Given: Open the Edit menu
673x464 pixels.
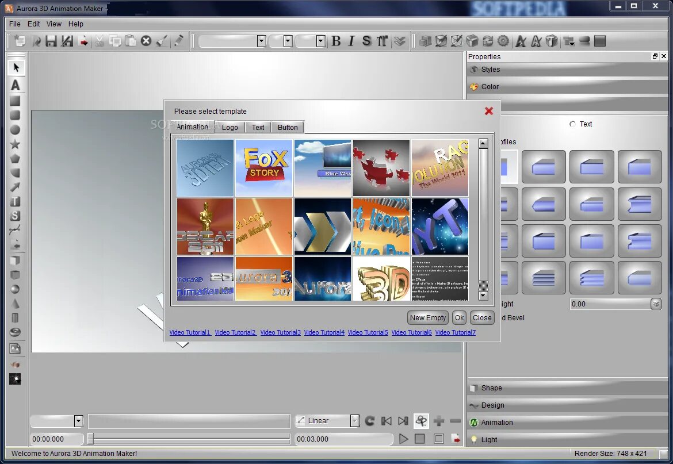Looking at the screenshot, I should coord(33,24).
